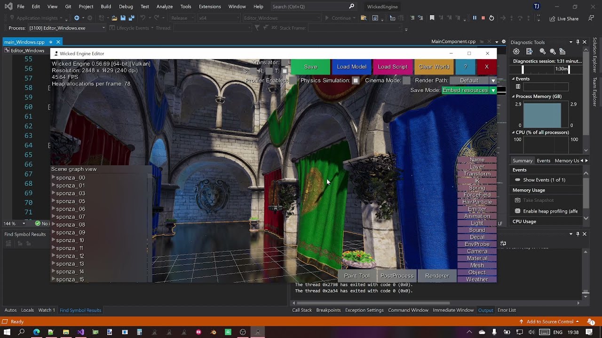Image resolution: width=602 pixels, height=338 pixels.
Task: Expand sponza_00 in scene graph
Action: (x=53, y=178)
